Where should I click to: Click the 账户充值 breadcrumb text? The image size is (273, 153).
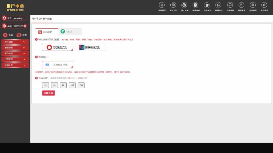click(x=47, y=19)
